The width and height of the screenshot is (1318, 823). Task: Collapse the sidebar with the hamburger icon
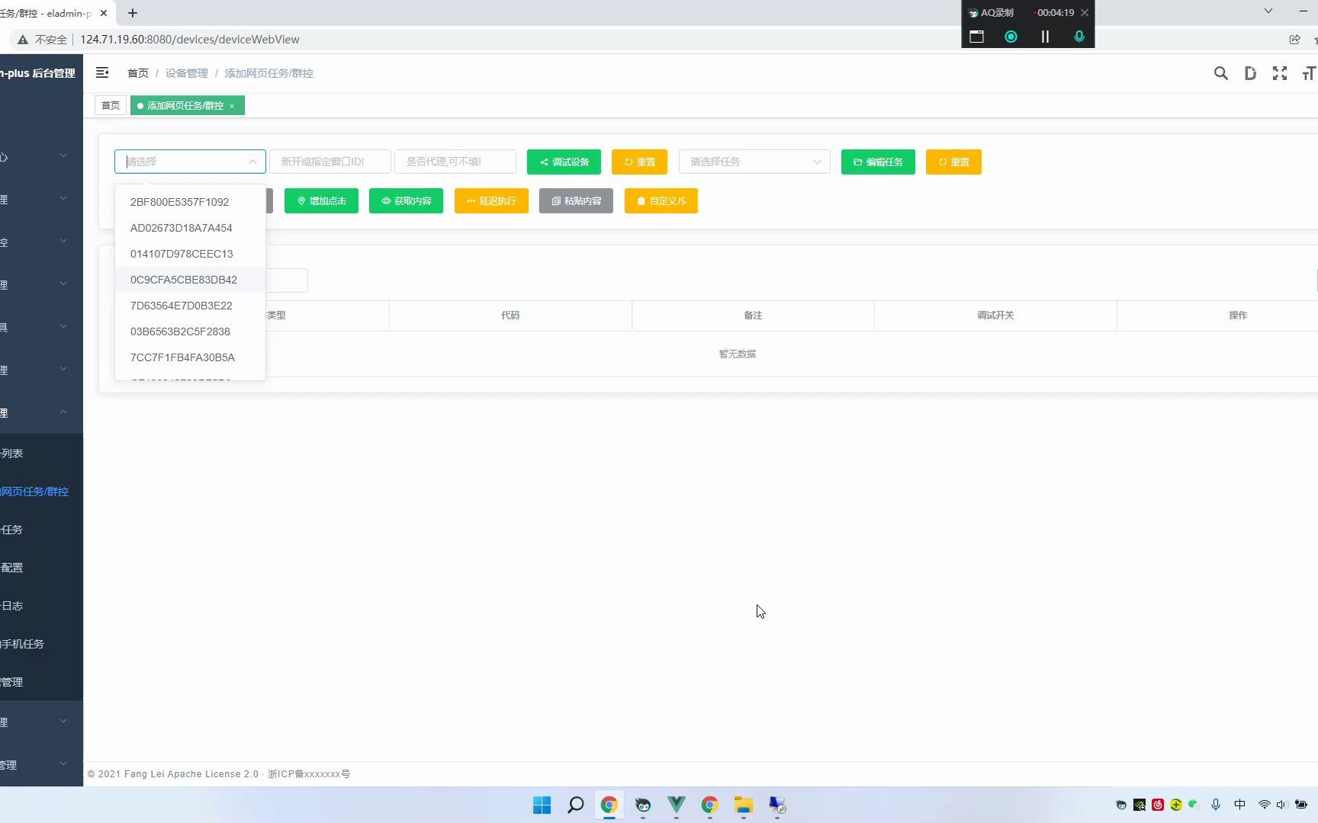(102, 72)
